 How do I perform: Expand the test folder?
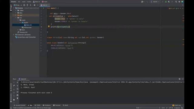(18, 30)
